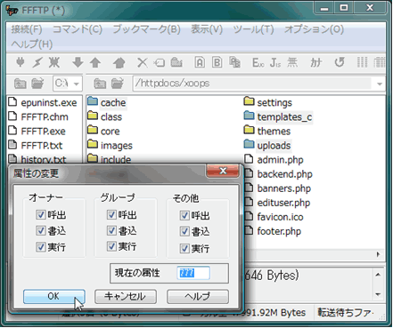Open the 接続(F) menu

pos(27,29)
